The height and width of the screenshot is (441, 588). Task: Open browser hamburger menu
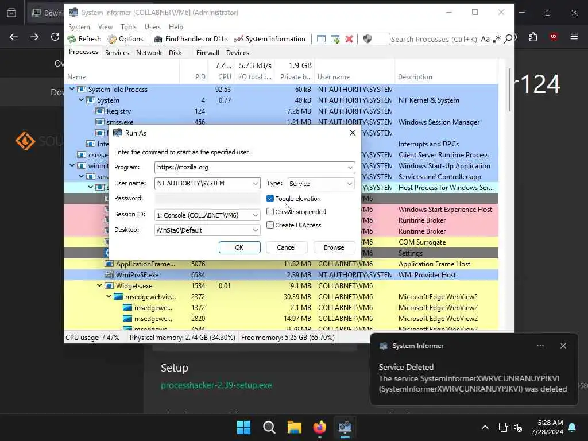(574, 37)
